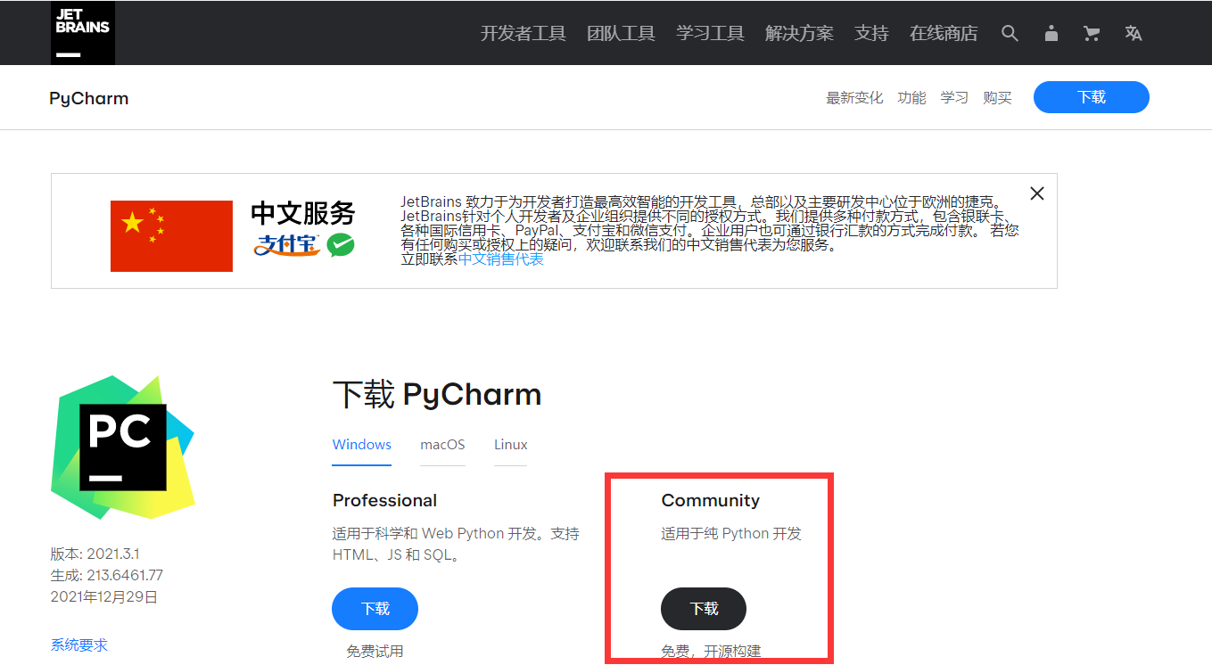Open the shopping cart icon
This screenshot has width=1212, height=665.
tap(1092, 33)
